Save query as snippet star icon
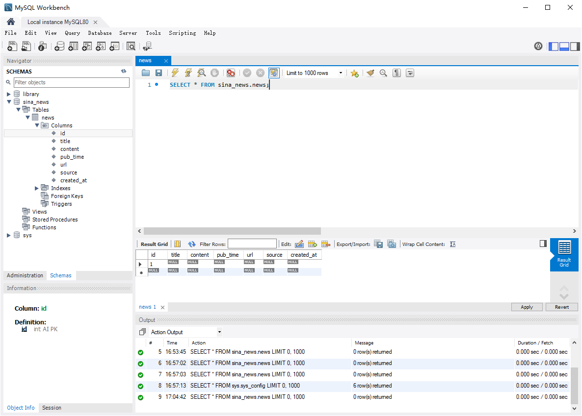 point(354,73)
